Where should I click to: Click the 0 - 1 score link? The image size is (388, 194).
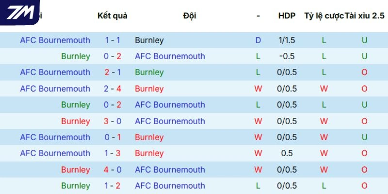point(113,137)
